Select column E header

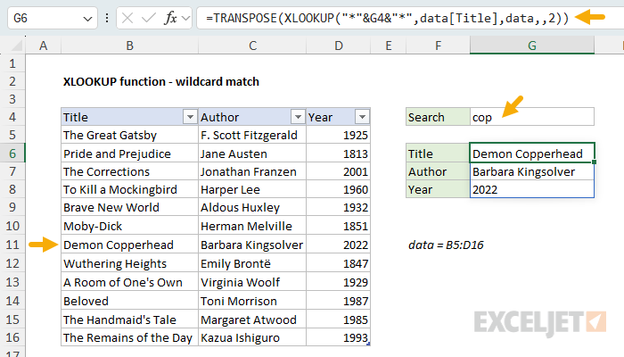[389, 46]
